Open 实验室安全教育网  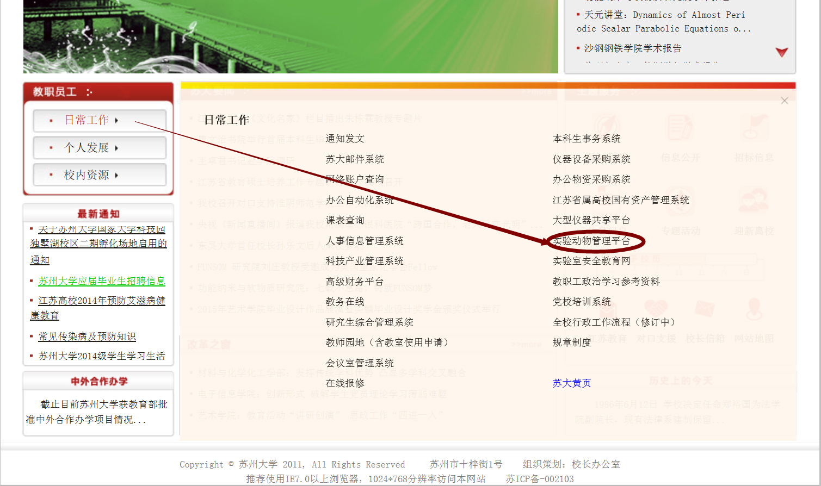coord(591,261)
